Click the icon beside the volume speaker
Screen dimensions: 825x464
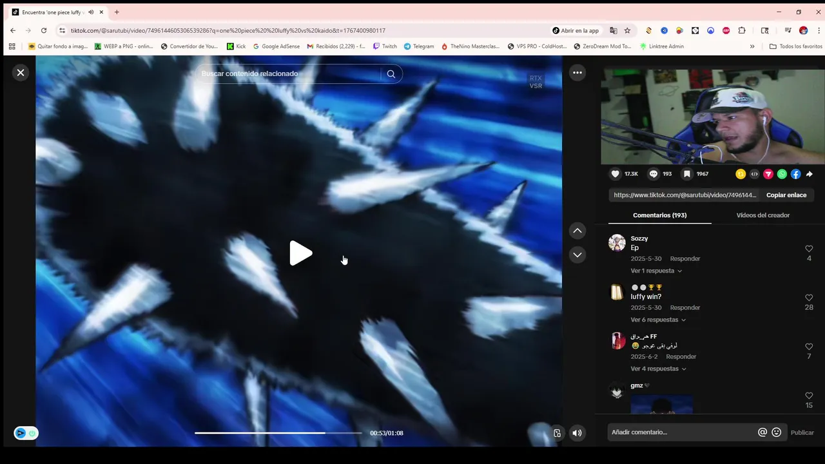coord(557,433)
